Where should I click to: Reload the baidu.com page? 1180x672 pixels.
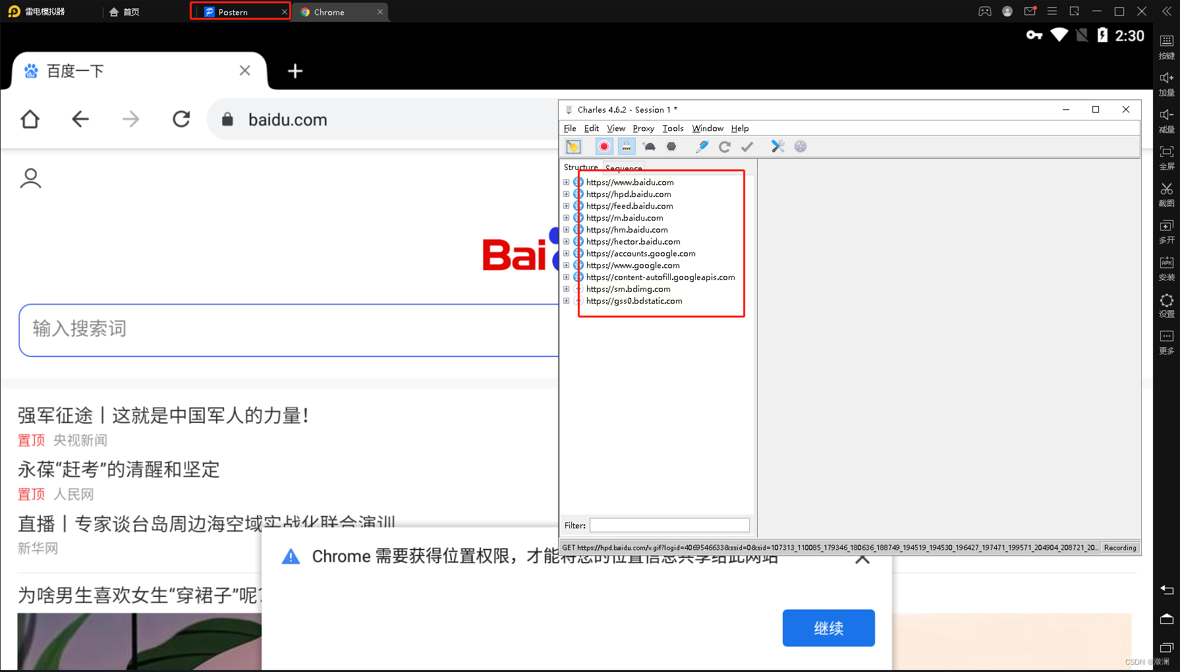tap(181, 119)
